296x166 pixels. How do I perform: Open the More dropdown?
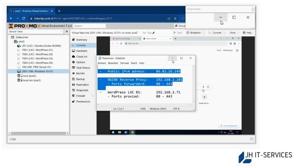pos(234,33)
